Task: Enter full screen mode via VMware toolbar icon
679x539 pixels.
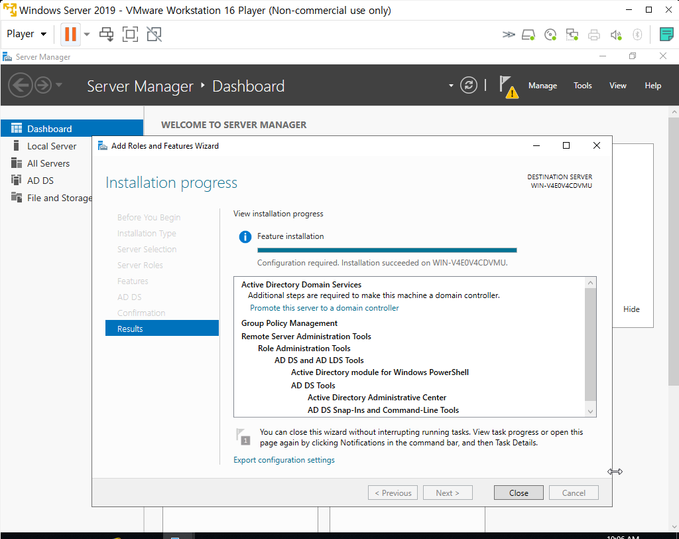Action: (131, 35)
